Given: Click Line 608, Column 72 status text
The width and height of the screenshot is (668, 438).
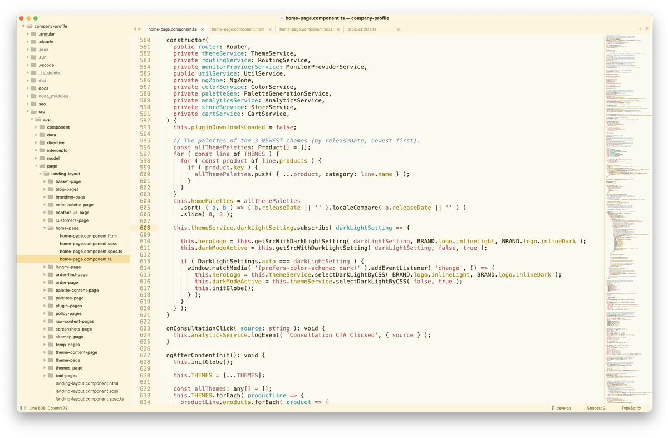Looking at the screenshot, I should pos(48,408).
